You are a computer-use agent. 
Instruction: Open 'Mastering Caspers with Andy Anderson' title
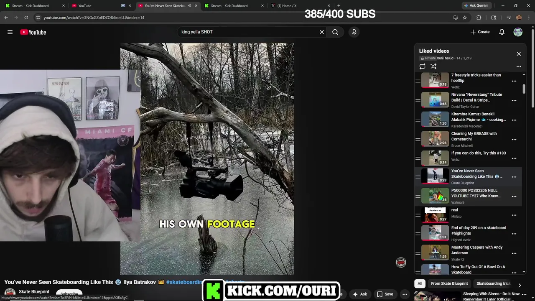(x=477, y=250)
